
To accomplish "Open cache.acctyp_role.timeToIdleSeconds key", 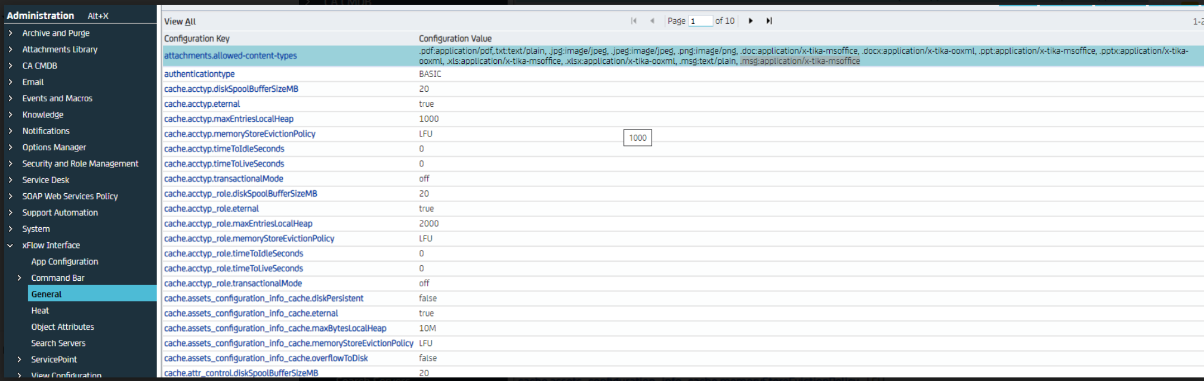I will (234, 253).
